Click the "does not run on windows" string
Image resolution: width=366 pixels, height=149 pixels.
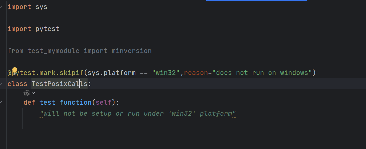pos(262,73)
